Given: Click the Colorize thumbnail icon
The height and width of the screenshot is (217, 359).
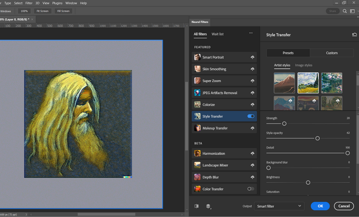Looking at the screenshot, I should (x=197, y=104).
